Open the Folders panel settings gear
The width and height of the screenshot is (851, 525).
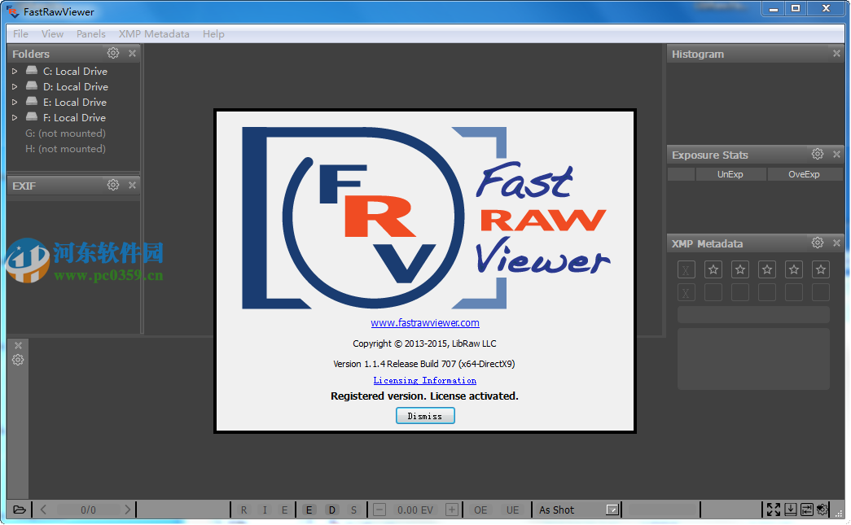(112, 53)
